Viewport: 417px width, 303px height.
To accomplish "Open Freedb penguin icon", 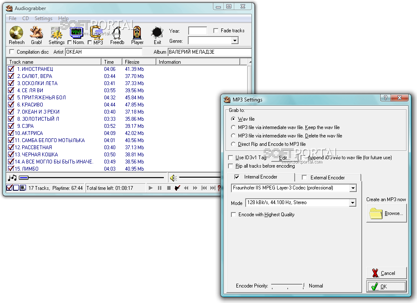I will pyautogui.click(x=117, y=33).
